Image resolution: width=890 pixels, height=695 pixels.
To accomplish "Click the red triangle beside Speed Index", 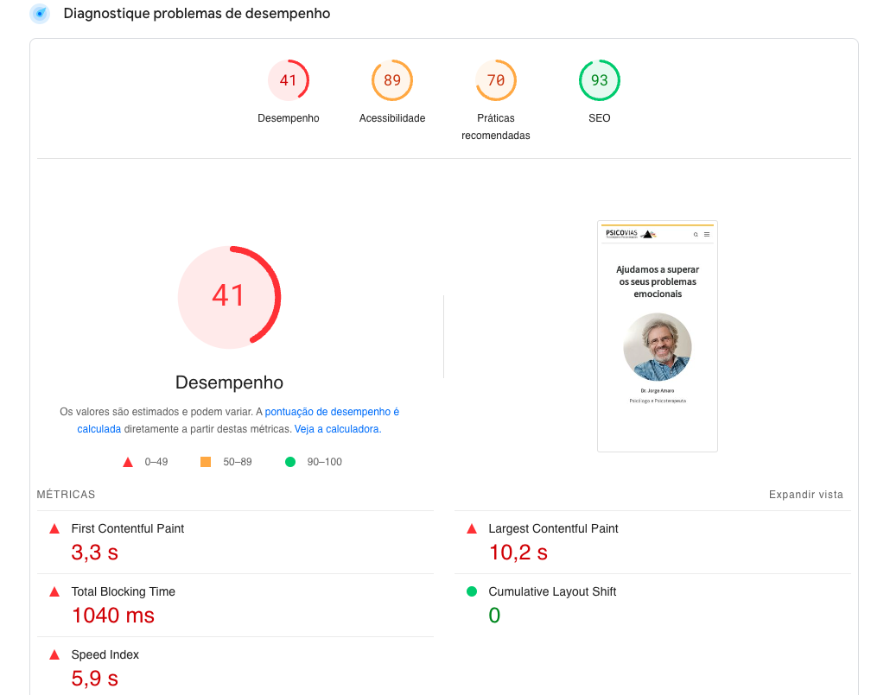I will click(x=54, y=654).
